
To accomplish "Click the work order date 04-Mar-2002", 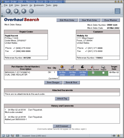I will (x=113, y=28).
